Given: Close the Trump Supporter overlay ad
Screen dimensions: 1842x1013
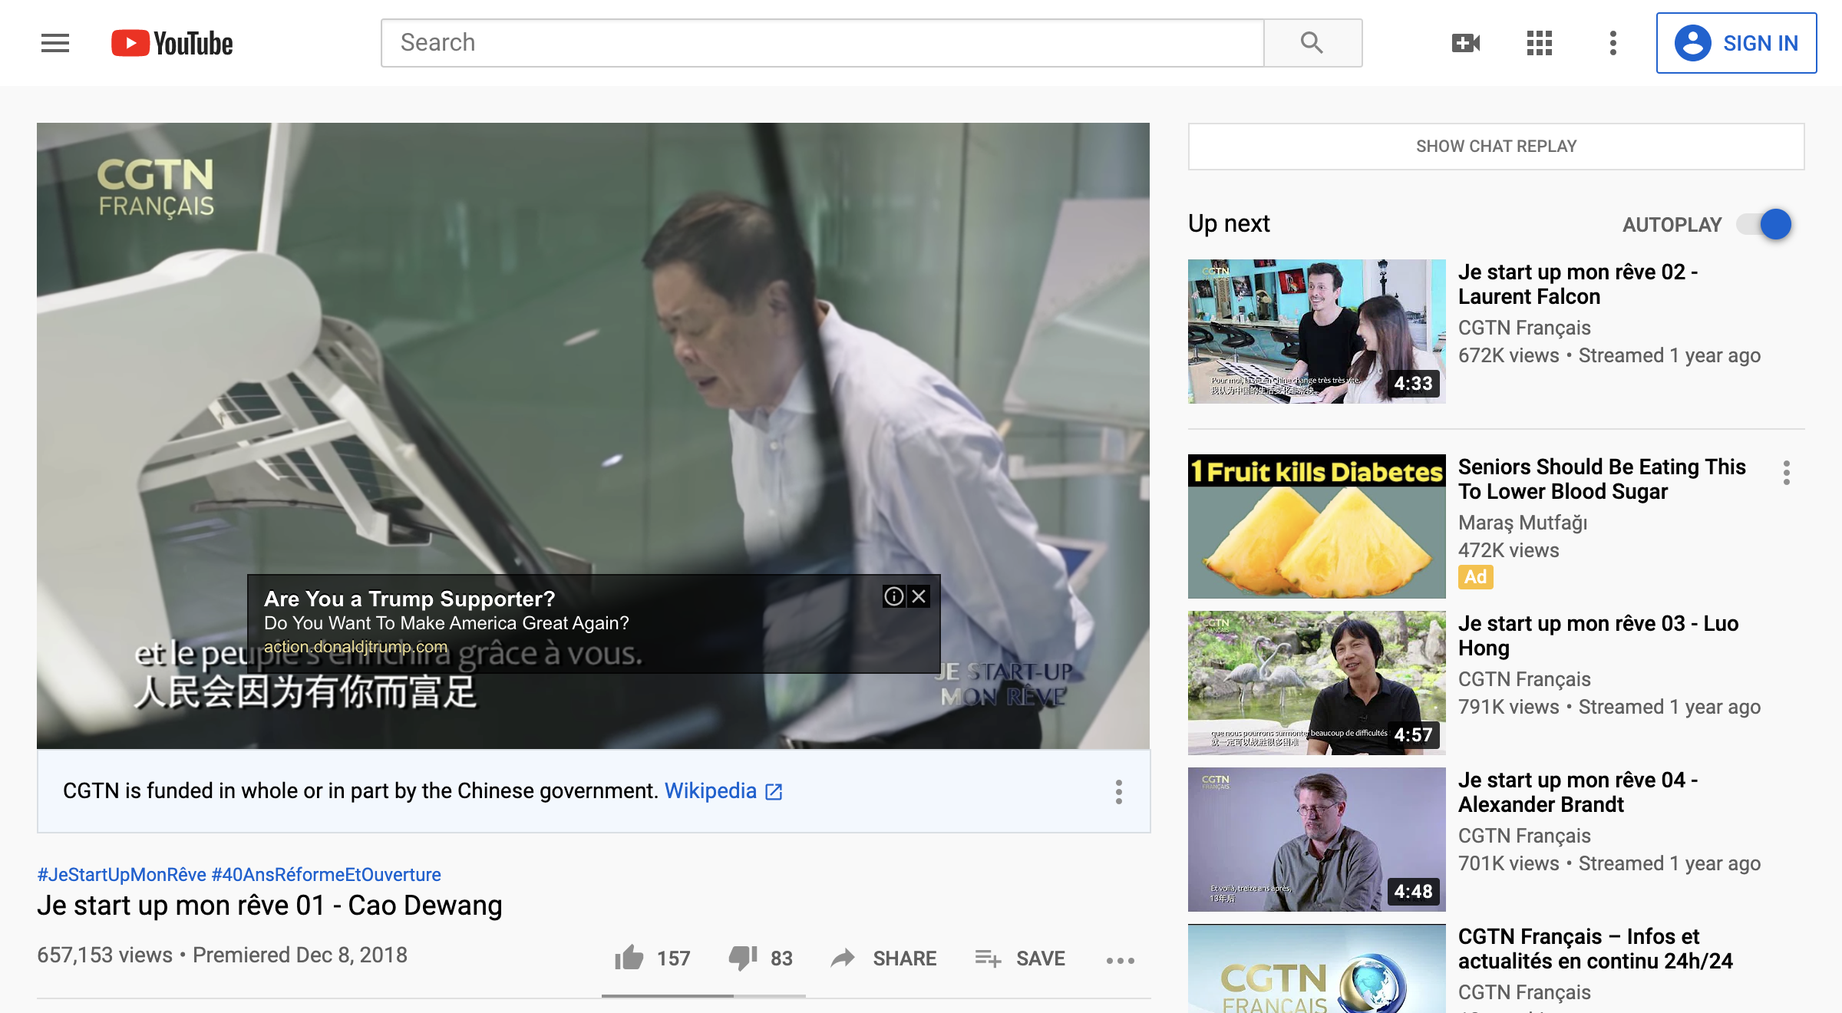Looking at the screenshot, I should (919, 596).
